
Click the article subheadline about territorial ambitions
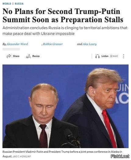coord(65,31)
